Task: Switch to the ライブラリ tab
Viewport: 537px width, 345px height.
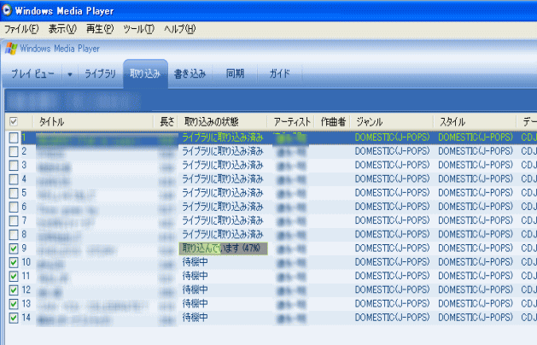Action: [100, 73]
